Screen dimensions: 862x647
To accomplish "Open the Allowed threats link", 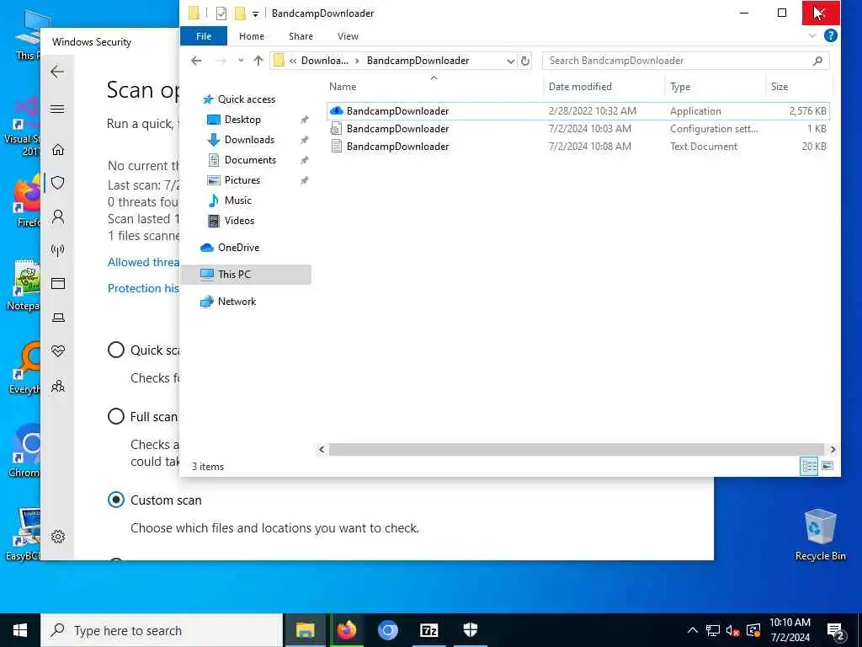I will (x=143, y=263).
